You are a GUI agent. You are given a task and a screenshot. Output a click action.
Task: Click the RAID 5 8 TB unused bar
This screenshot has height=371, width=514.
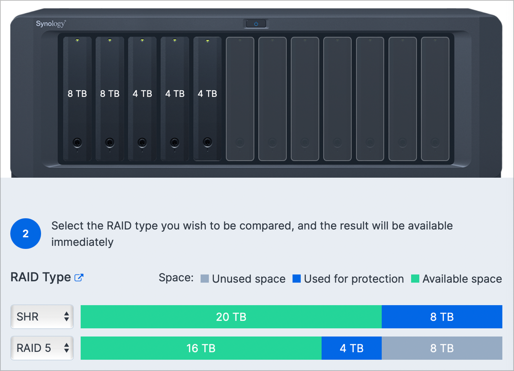pyautogui.click(x=442, y=348)
